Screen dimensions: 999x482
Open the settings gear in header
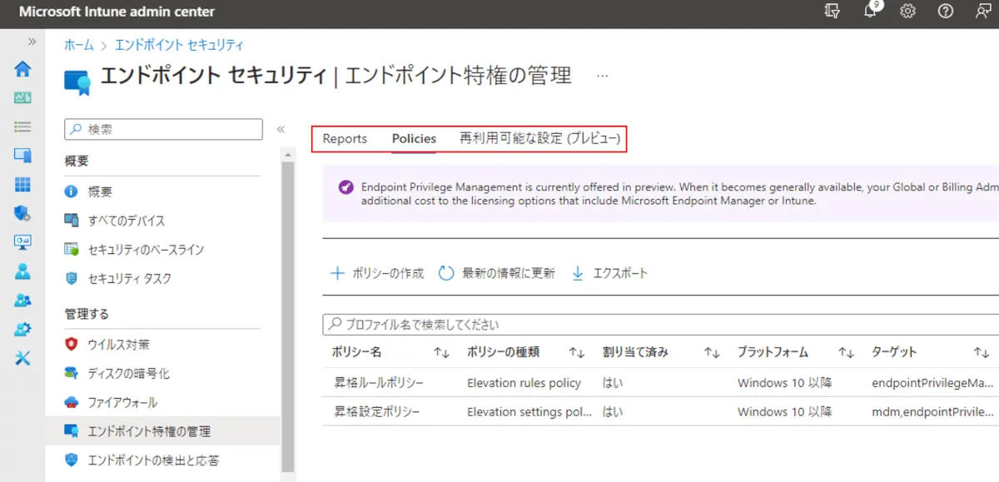[908, 12]
